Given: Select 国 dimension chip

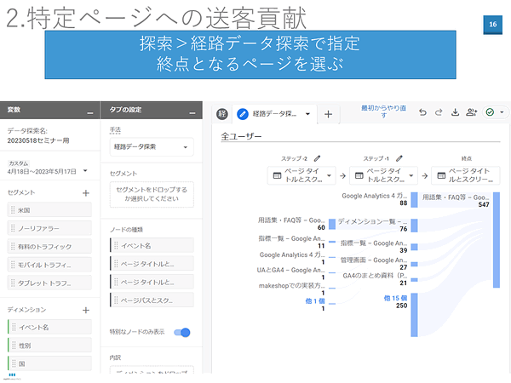Looking at the screenshot, I should tap(49, 363).
